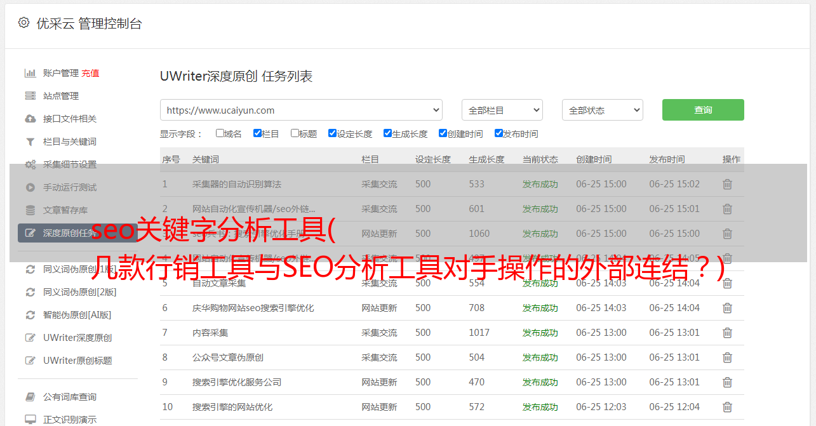
Task: Delete row 7 内容采集 with trash icon
Action: [727, 333]
